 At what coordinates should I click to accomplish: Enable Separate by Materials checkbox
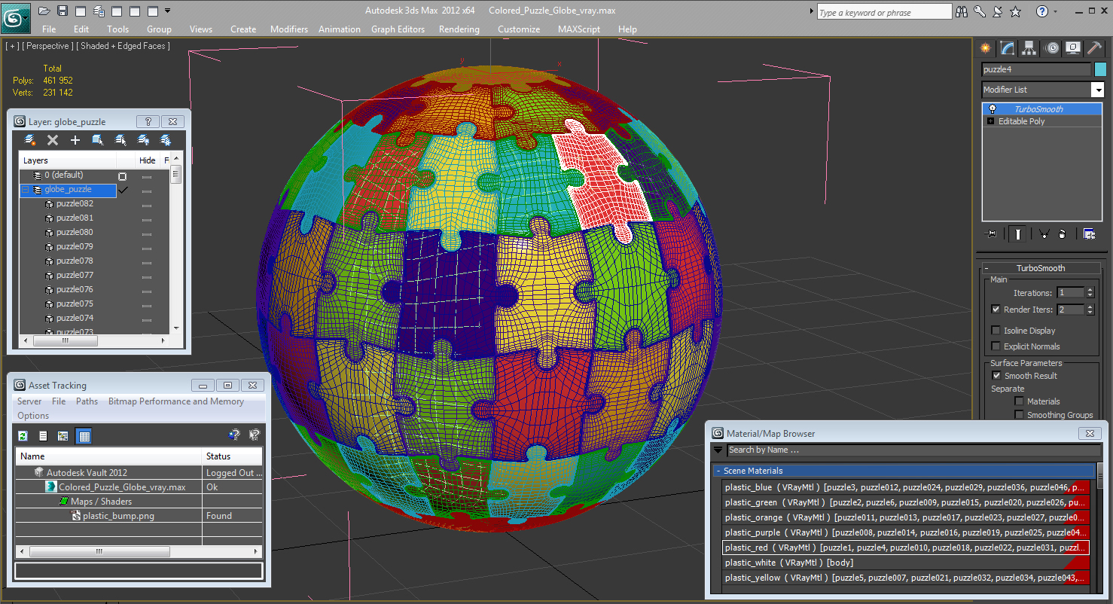[1019, 401]
